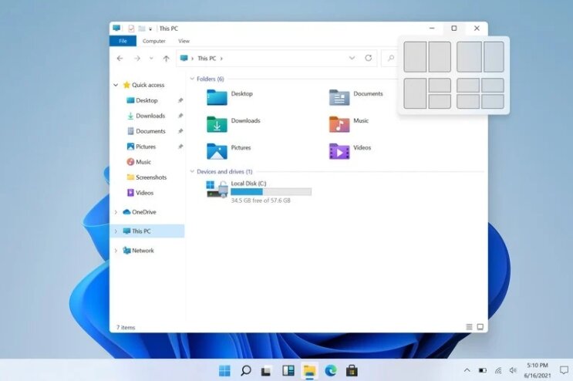Click the New folder icon in title bar
Screen dimensions: 573x381
point(142,28)
